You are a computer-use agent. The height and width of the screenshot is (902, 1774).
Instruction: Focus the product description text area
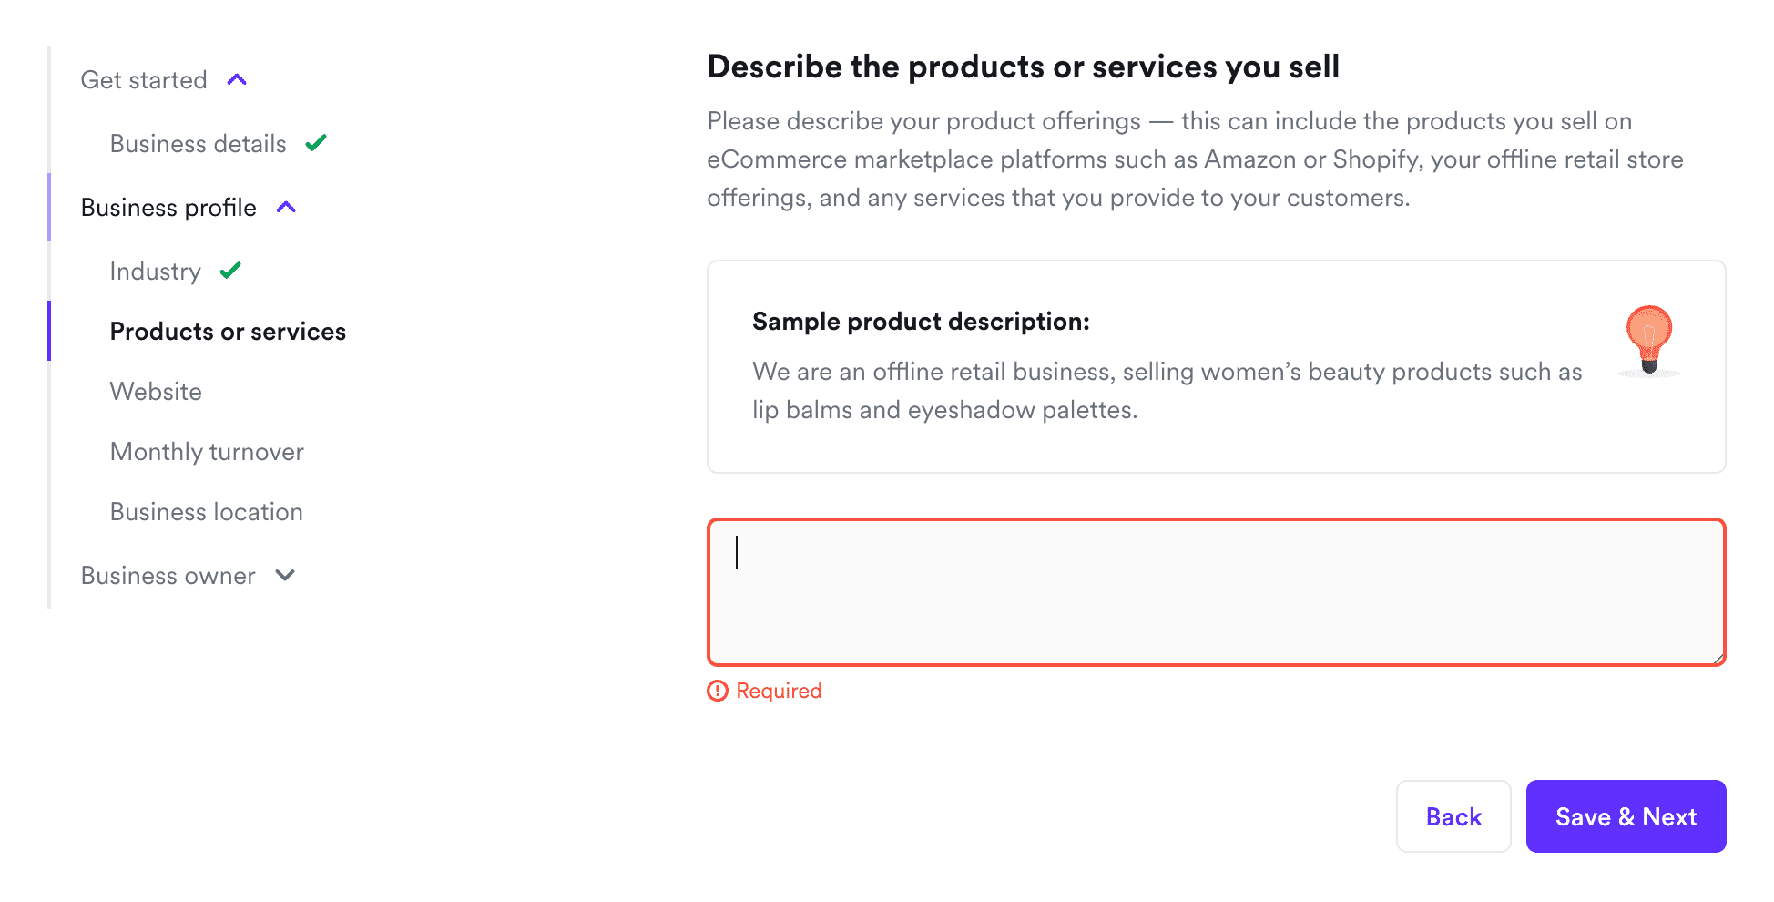tap(1216, 592)
